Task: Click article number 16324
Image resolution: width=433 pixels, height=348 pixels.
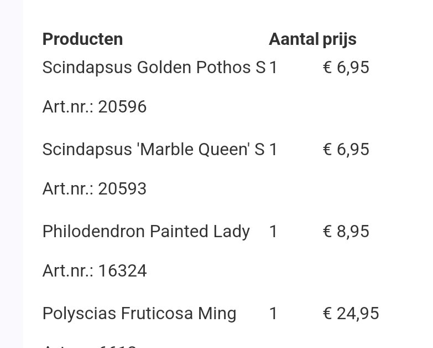Action: tap(95, 271)
